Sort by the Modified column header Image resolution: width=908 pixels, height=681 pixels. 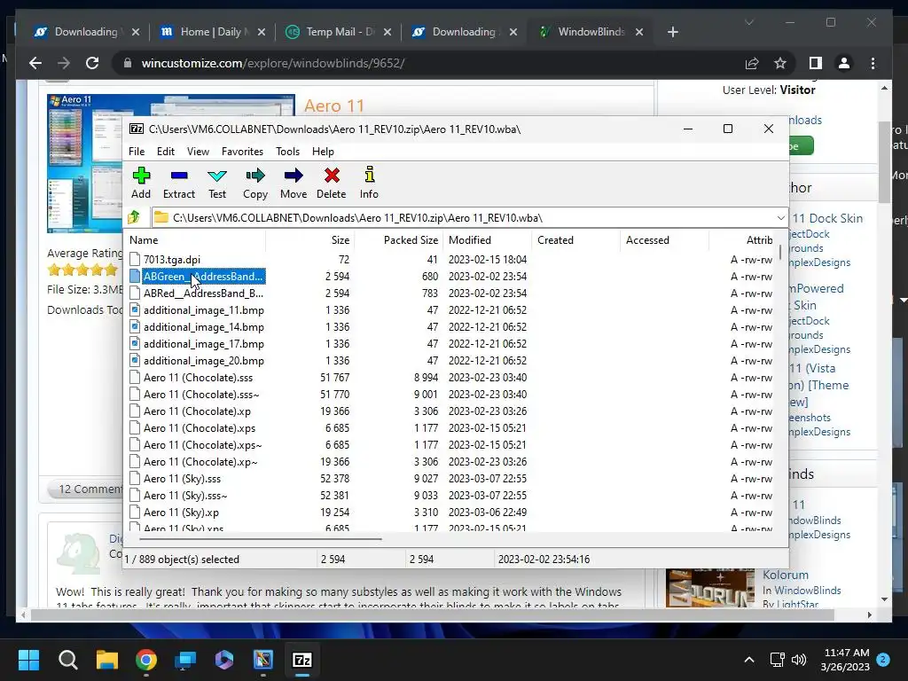(487, 239)
